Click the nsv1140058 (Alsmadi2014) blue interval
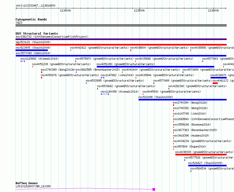The image size is (234, 192). (105, 94)
